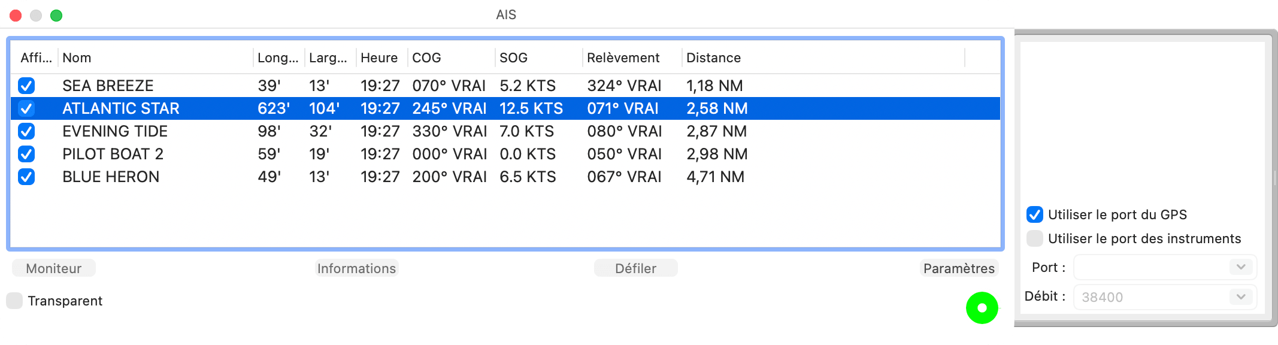Screen dimensions: 1278x345
Task: Enable 'Utiliser le port des instruments'
Action: click(x=1035, y=238)
